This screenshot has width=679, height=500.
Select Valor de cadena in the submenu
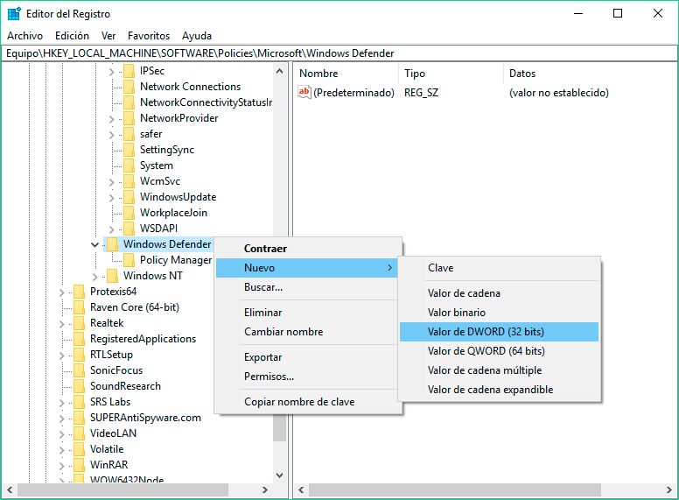499,293
